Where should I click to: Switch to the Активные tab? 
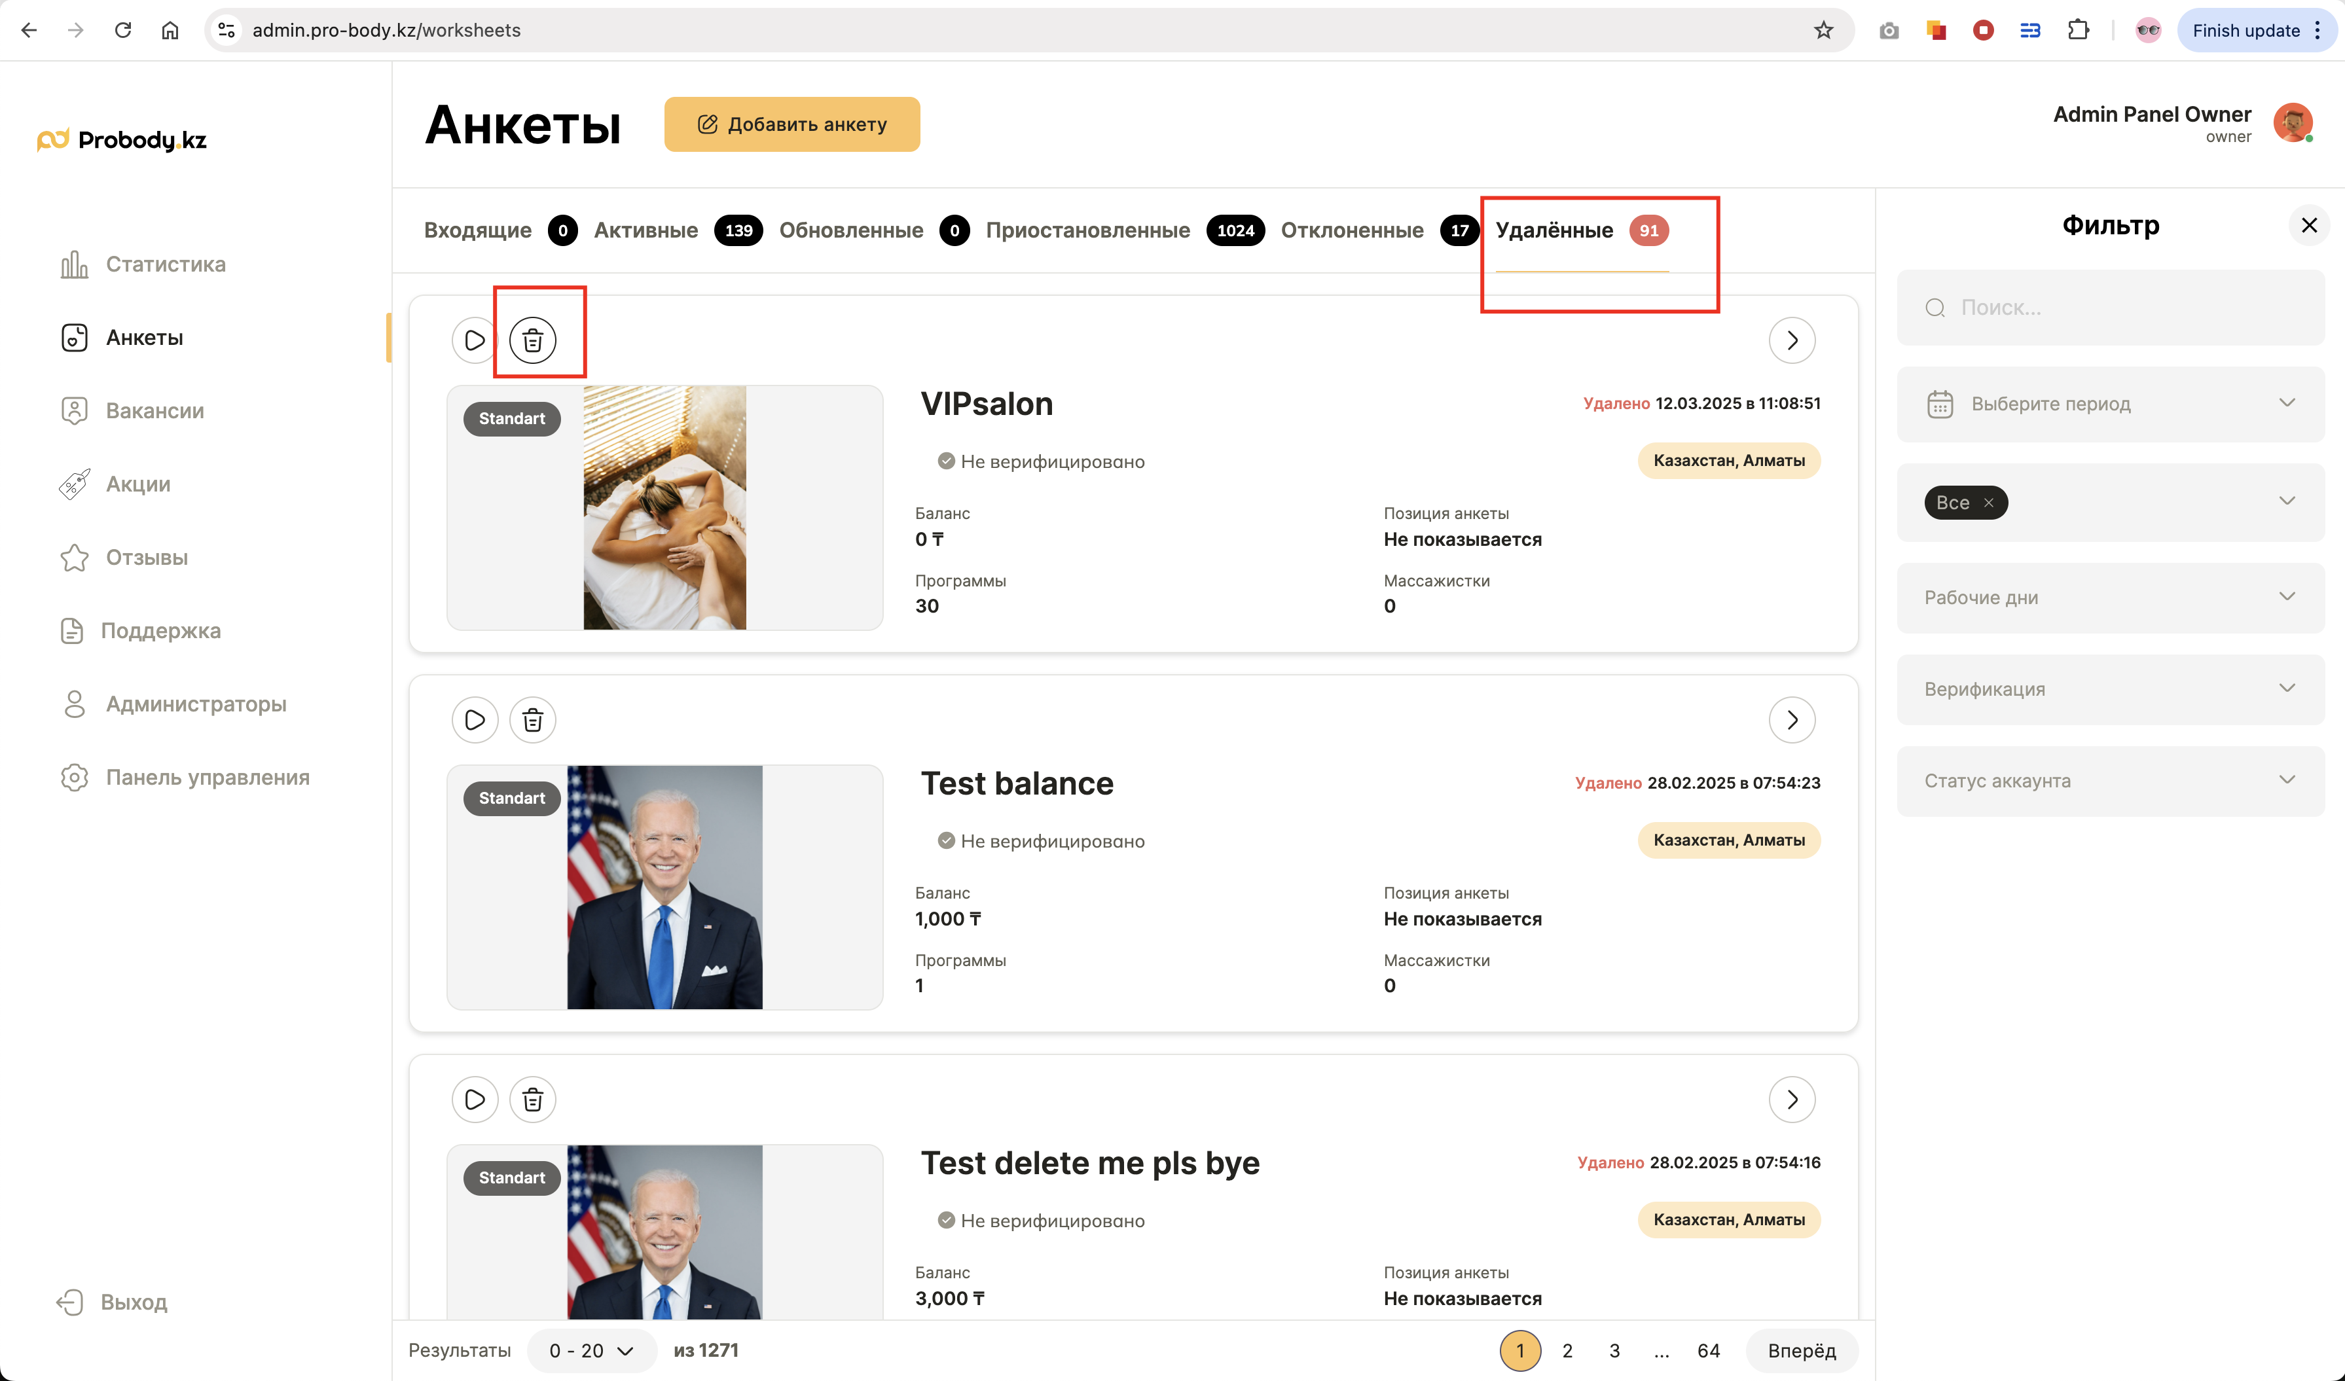(x=645, y=231)
